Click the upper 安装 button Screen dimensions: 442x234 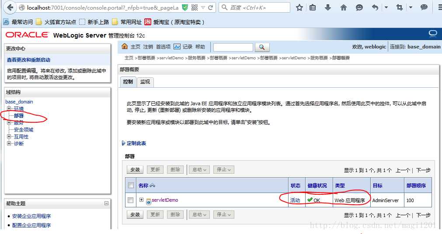[x=135, y=169]
